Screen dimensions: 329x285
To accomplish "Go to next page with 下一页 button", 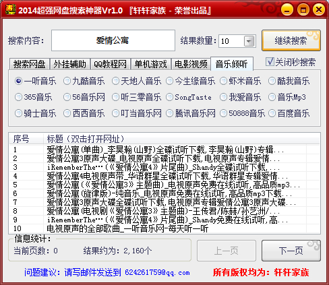I will tap(291, 251).
